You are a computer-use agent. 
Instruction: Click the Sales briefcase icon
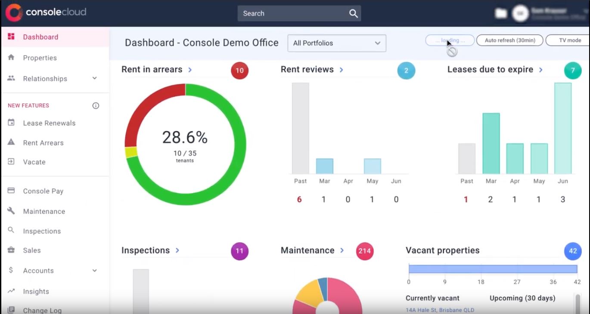click(12, 250)
